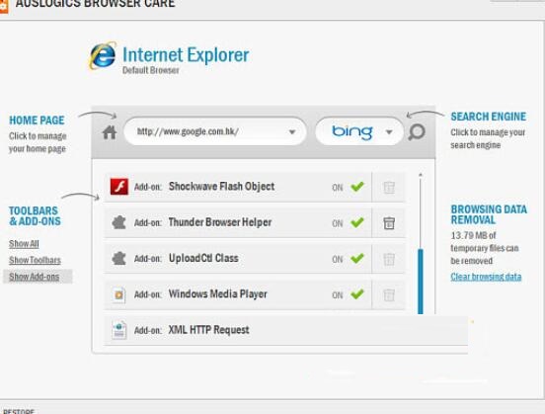
Task: Toggle Windows Media Player ON checkmark
Action: (x=357, y=294)
